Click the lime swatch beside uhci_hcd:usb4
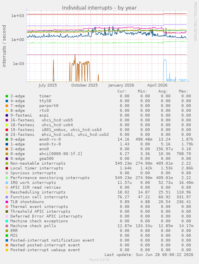Image resolution: width=199 pixels, height=264 pixels. coord(7,125)
